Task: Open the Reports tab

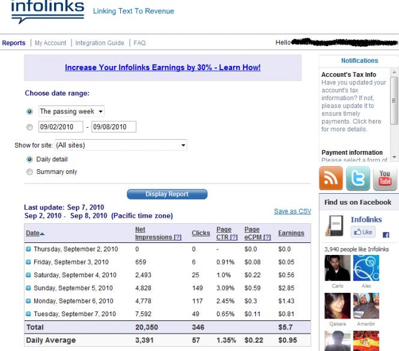Action: (x=14, y=43)
